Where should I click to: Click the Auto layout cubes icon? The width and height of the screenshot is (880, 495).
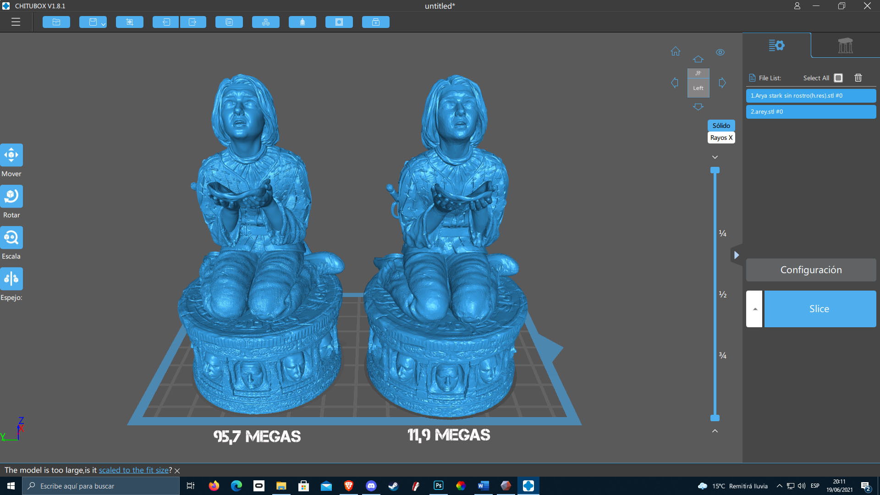coord(266,22)
